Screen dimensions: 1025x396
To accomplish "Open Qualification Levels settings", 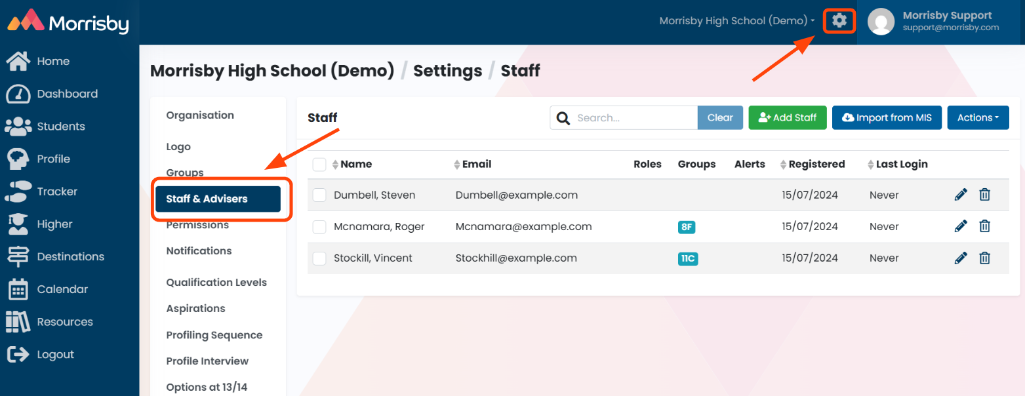I will tap(216, 283).
